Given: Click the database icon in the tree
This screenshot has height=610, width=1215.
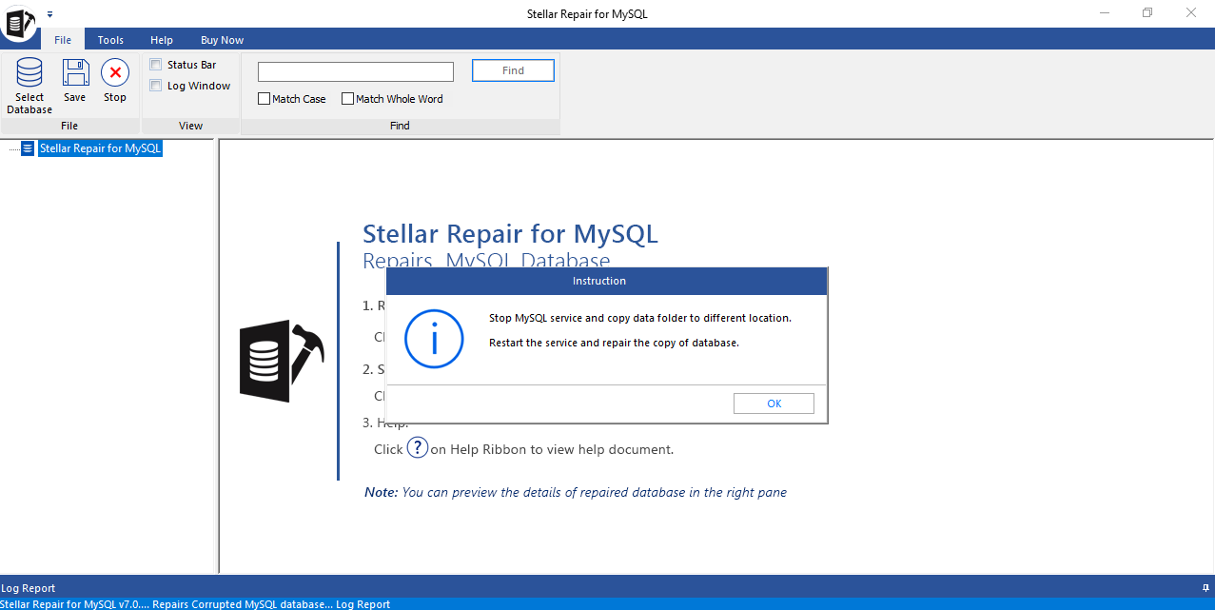Looking at the screenshot, I should 28,148.
